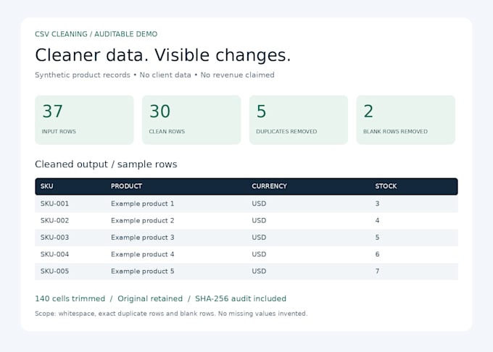Screen dimensions: 493x352
Task: Click the 'CSV CLEANING / AUDITABLE DEMO' label
Action: point(96,34)
